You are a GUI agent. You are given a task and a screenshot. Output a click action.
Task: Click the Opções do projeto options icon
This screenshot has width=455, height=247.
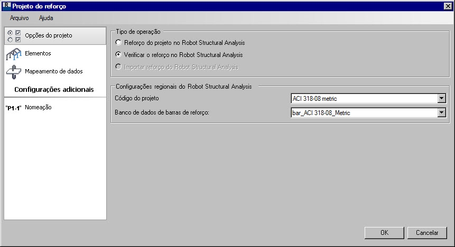coord(14,36)
